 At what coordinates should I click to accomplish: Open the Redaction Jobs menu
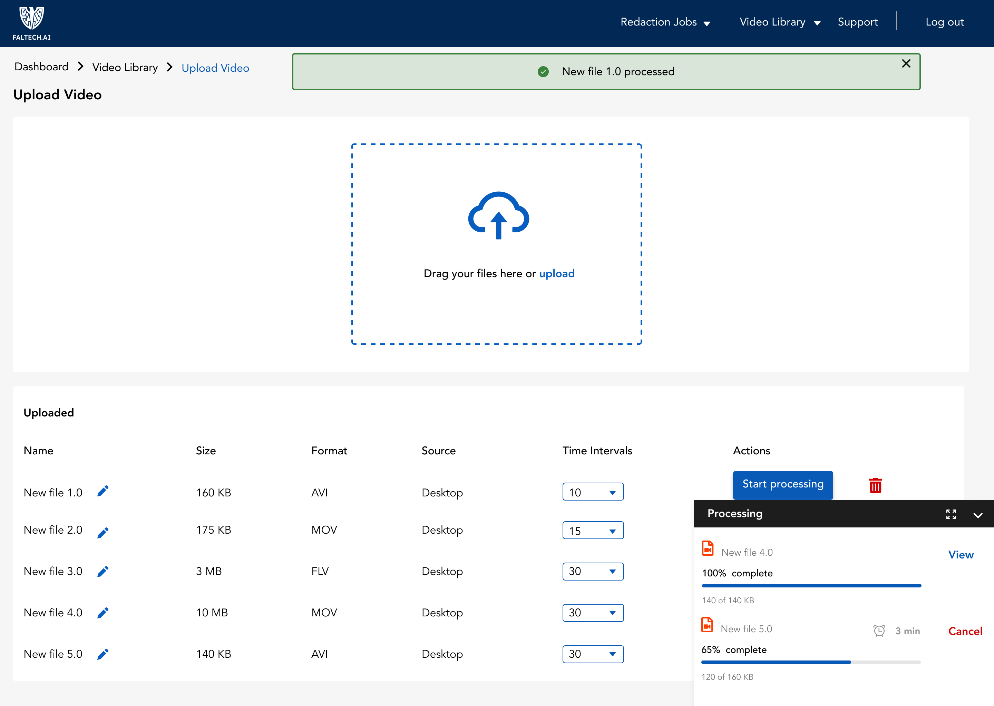pyautogui.click(x=665, y=22)
